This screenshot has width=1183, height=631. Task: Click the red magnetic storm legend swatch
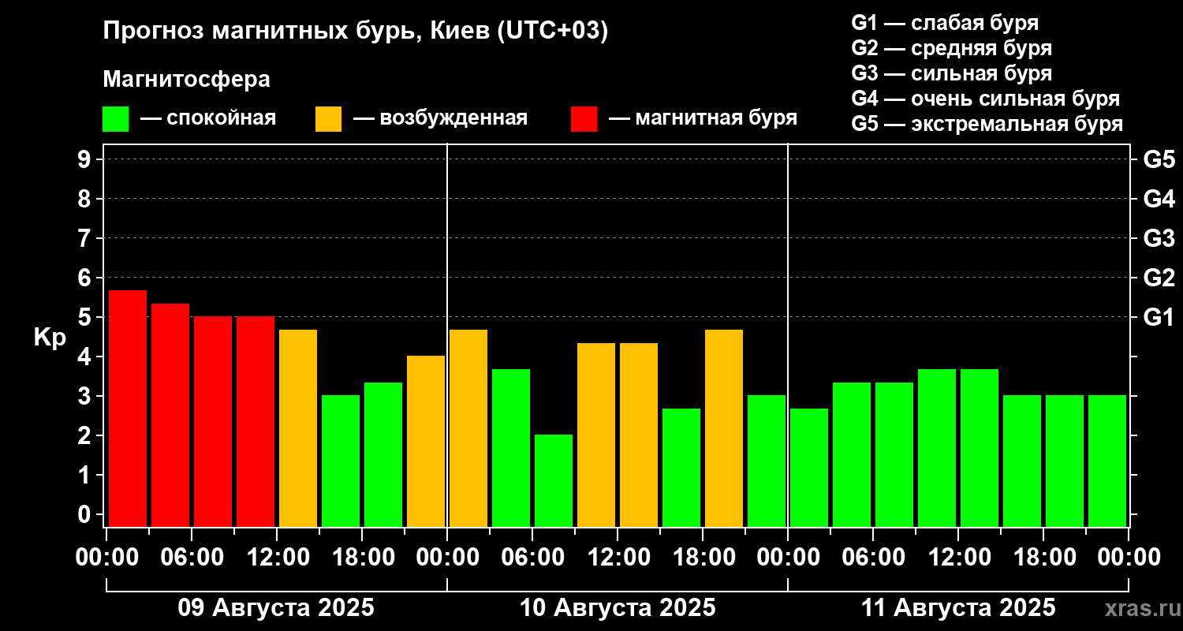[x=584, y=119]
